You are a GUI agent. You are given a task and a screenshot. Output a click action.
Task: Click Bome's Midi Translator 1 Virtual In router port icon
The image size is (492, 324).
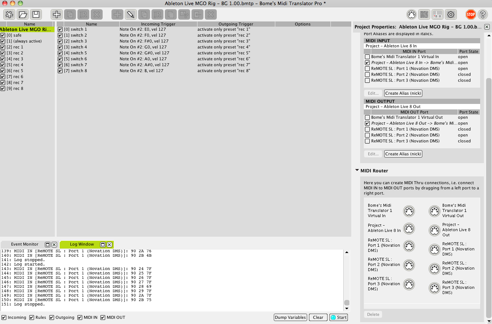tap(409, 211)
